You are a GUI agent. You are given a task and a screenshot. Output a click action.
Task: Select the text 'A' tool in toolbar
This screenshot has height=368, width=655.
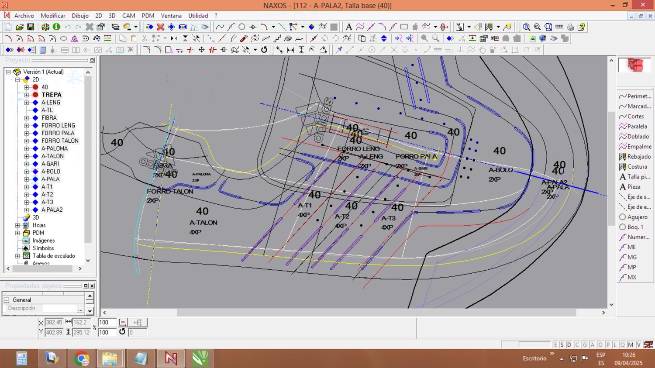[348, 27]
